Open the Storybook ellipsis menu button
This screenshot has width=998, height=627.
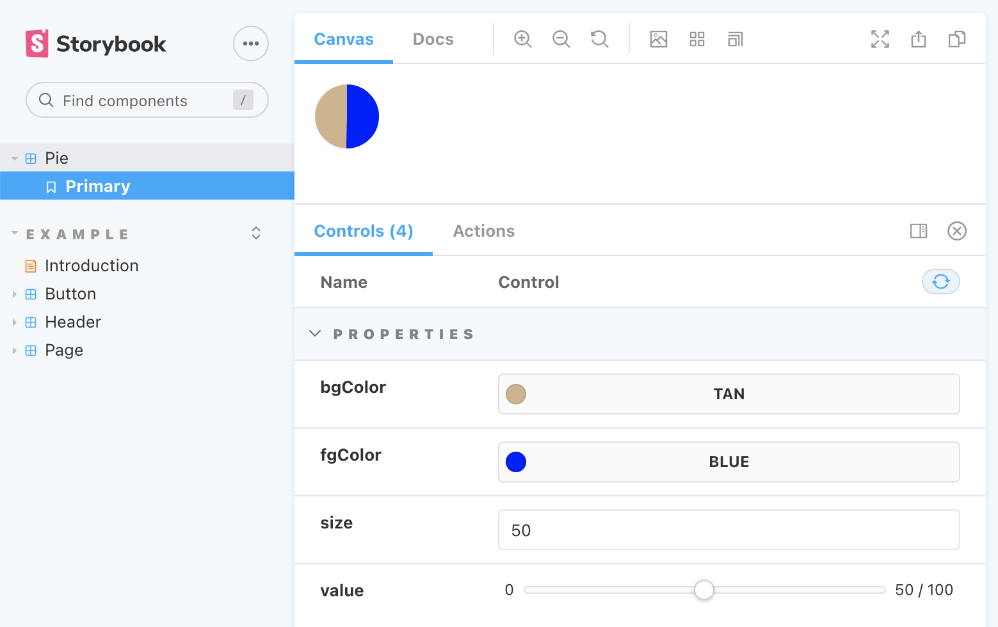click(250, 44)
